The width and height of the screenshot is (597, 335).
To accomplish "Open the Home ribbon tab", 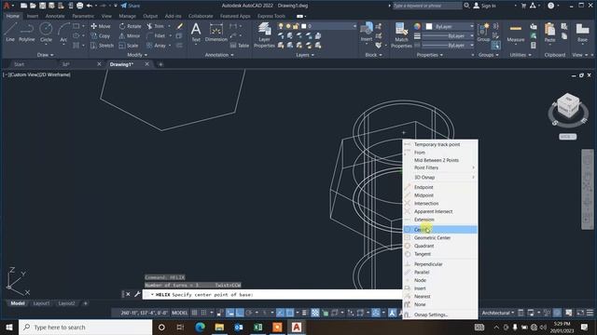I will 12,16.
